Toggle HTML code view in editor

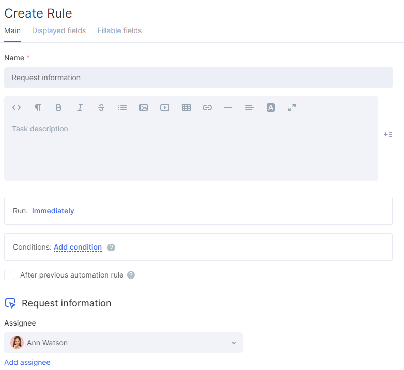pyautogui.click(x=17, y=107)
